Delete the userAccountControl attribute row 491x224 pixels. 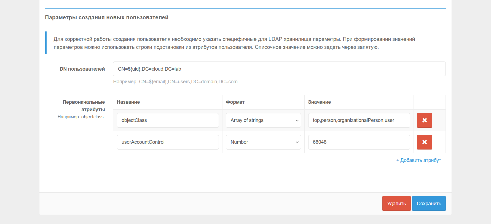click(424, 142)
